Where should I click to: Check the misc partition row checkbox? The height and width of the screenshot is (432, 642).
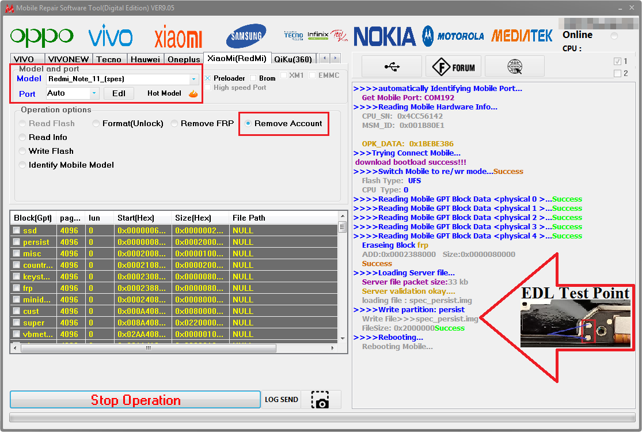16,253
